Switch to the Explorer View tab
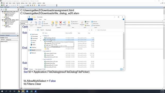Viewport: 165px width, 93px height. 45,19
